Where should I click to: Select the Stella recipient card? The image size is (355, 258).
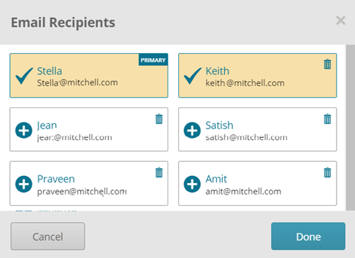point(89,76)
